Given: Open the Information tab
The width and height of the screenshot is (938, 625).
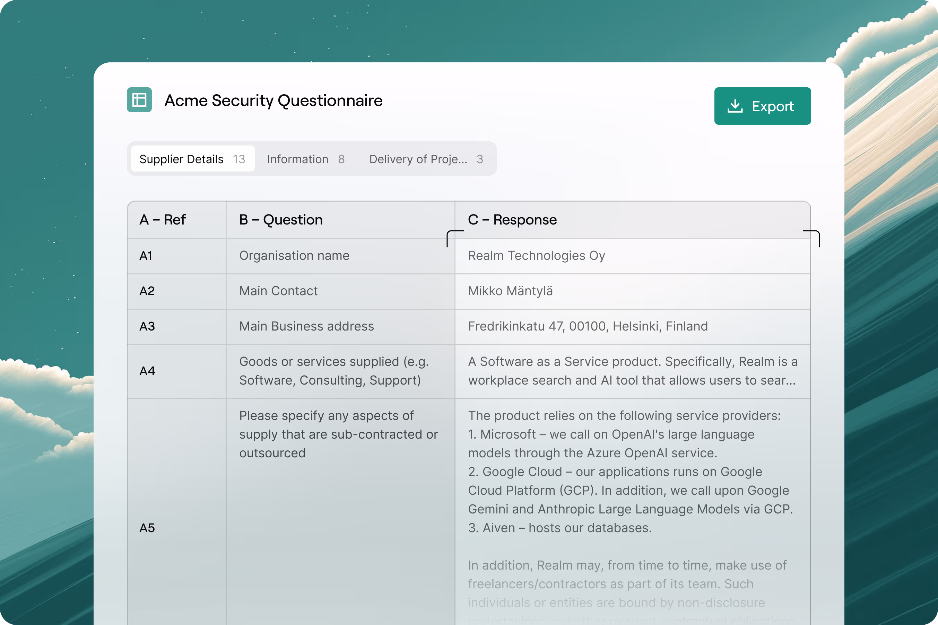Looking at the screenshot, I should click(305, 159).
